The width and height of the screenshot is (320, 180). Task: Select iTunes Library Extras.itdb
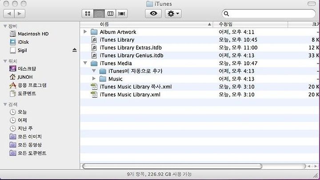coord(200,47)
